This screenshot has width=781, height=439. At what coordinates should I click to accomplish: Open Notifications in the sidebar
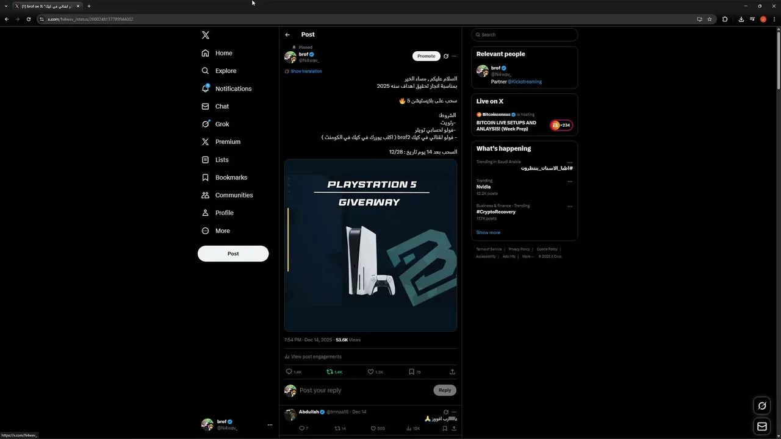coord(226,88)
